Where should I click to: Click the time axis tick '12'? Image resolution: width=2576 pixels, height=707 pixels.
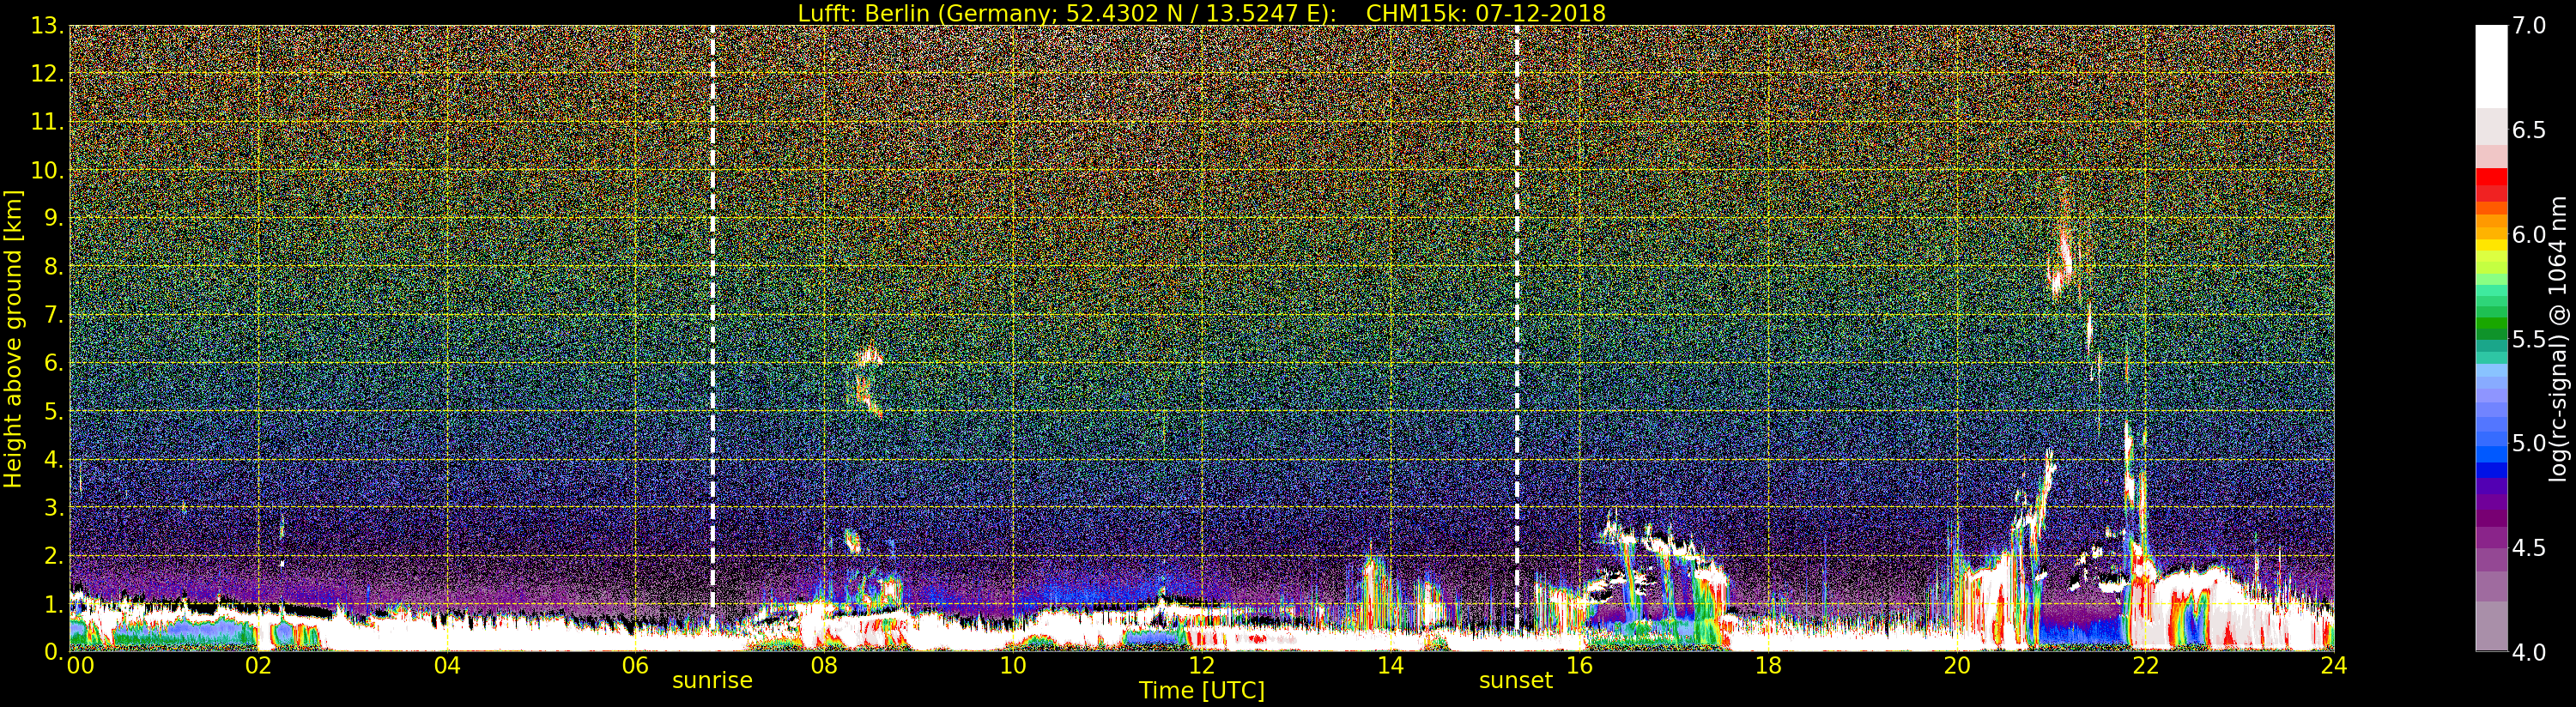[1201, 666]
